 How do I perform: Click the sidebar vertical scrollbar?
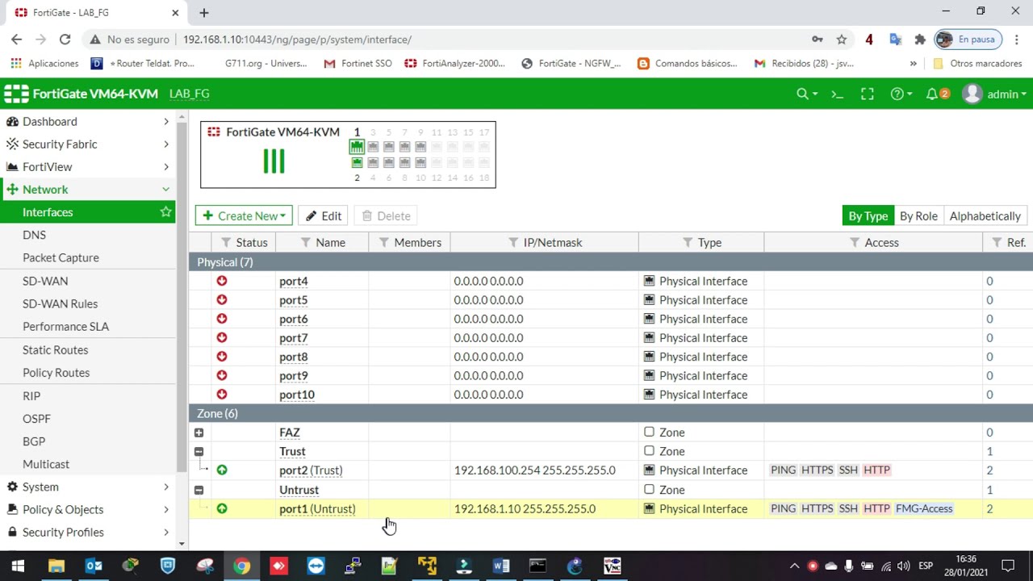point(182,299)
